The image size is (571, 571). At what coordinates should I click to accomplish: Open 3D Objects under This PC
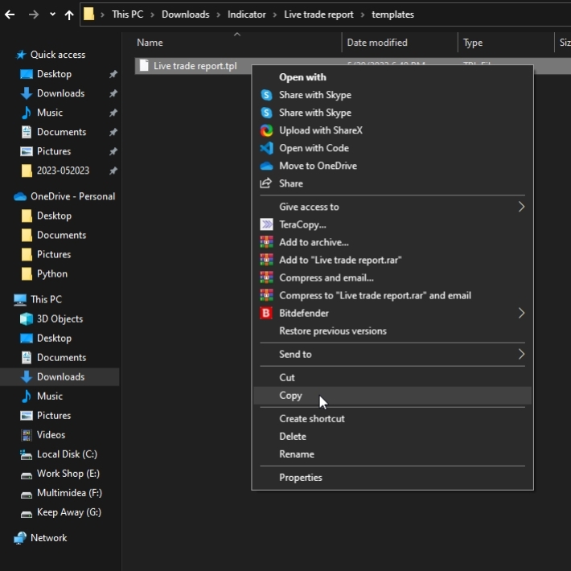pos(60,318)
